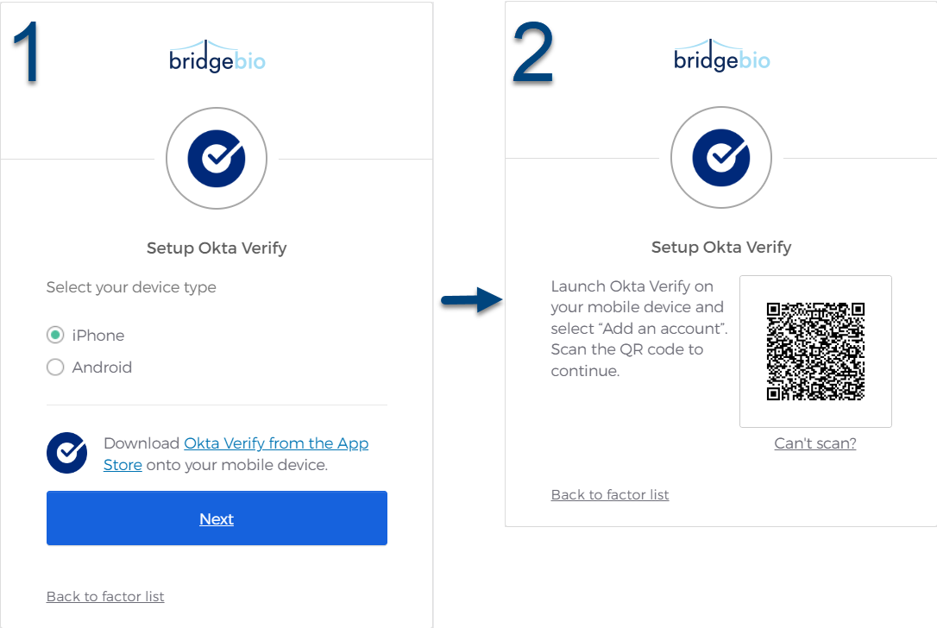
Task: Click the step number 1 indicator
Action: click(x=26, y=52)
